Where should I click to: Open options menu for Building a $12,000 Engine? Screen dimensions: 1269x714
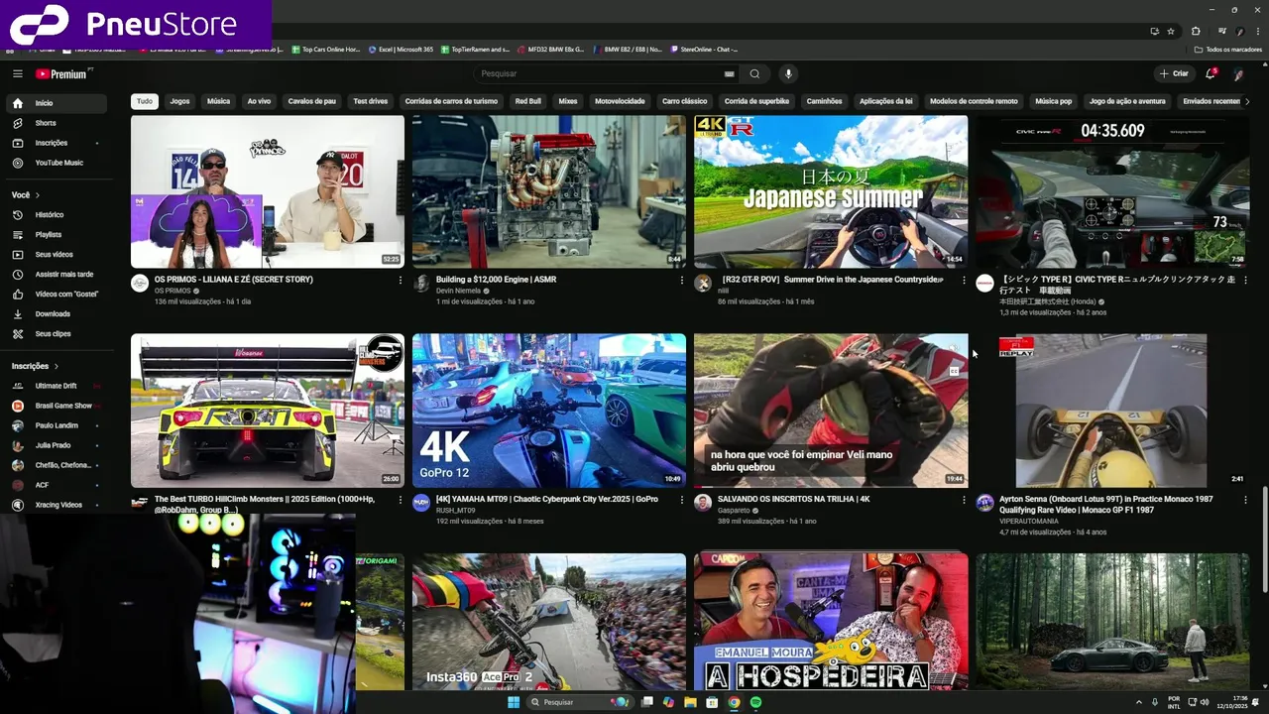(x=682, y=281)
